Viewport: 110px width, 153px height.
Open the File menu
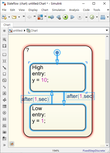(x=4, y=10)
